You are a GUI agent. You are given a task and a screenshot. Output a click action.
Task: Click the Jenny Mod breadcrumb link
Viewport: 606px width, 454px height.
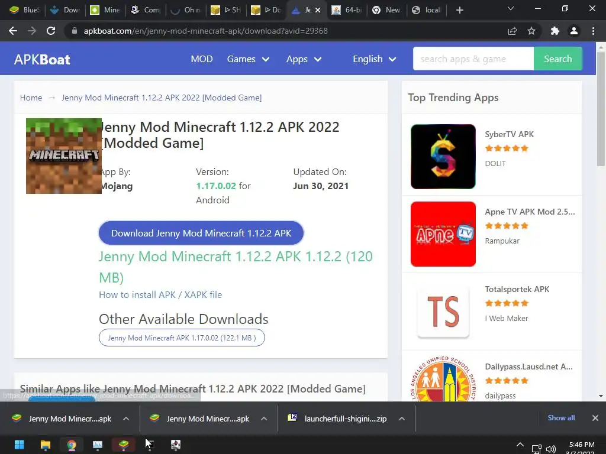tap(162, 98)
